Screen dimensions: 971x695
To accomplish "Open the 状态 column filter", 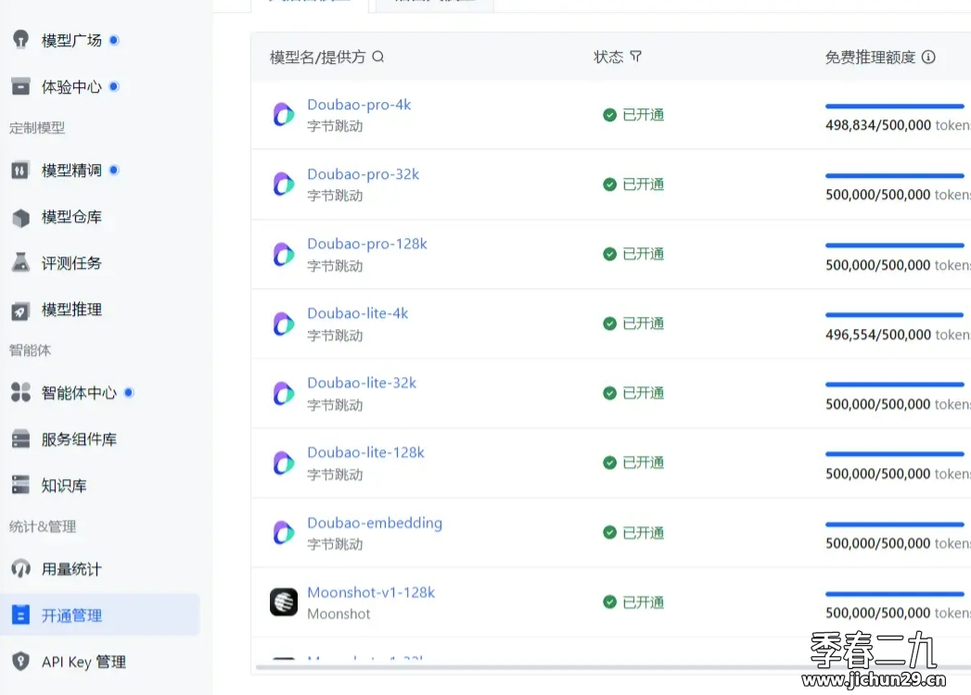I will point(635,57).
